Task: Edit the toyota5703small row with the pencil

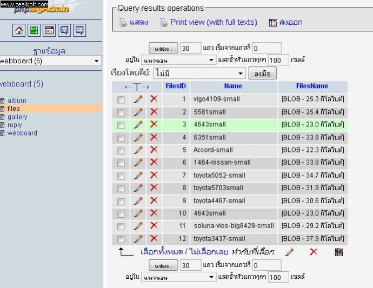Action: [138, 188]
